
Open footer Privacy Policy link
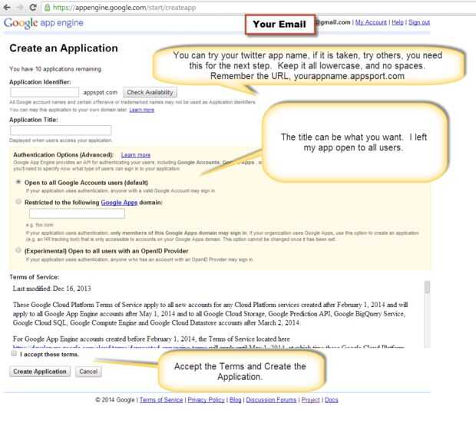pyautogui.click(x=206, y=400)
